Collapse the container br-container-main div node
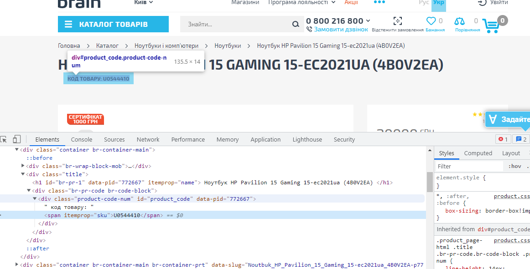Viewport: 530px width, 269px height. (x=16, y=149)
